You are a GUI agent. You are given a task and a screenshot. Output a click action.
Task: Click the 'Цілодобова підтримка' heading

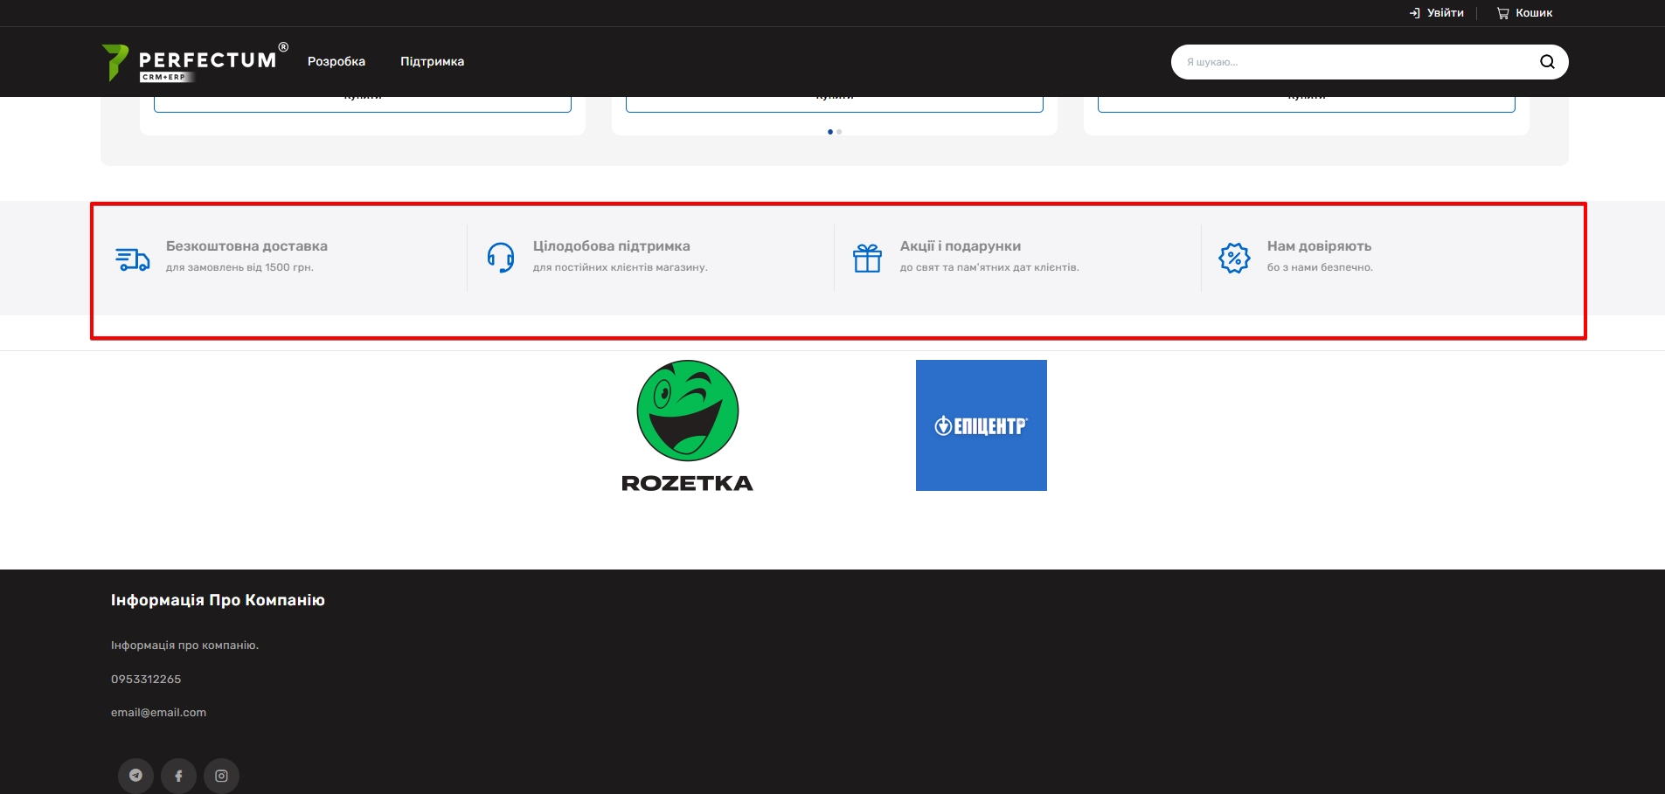tap(612, 246)
